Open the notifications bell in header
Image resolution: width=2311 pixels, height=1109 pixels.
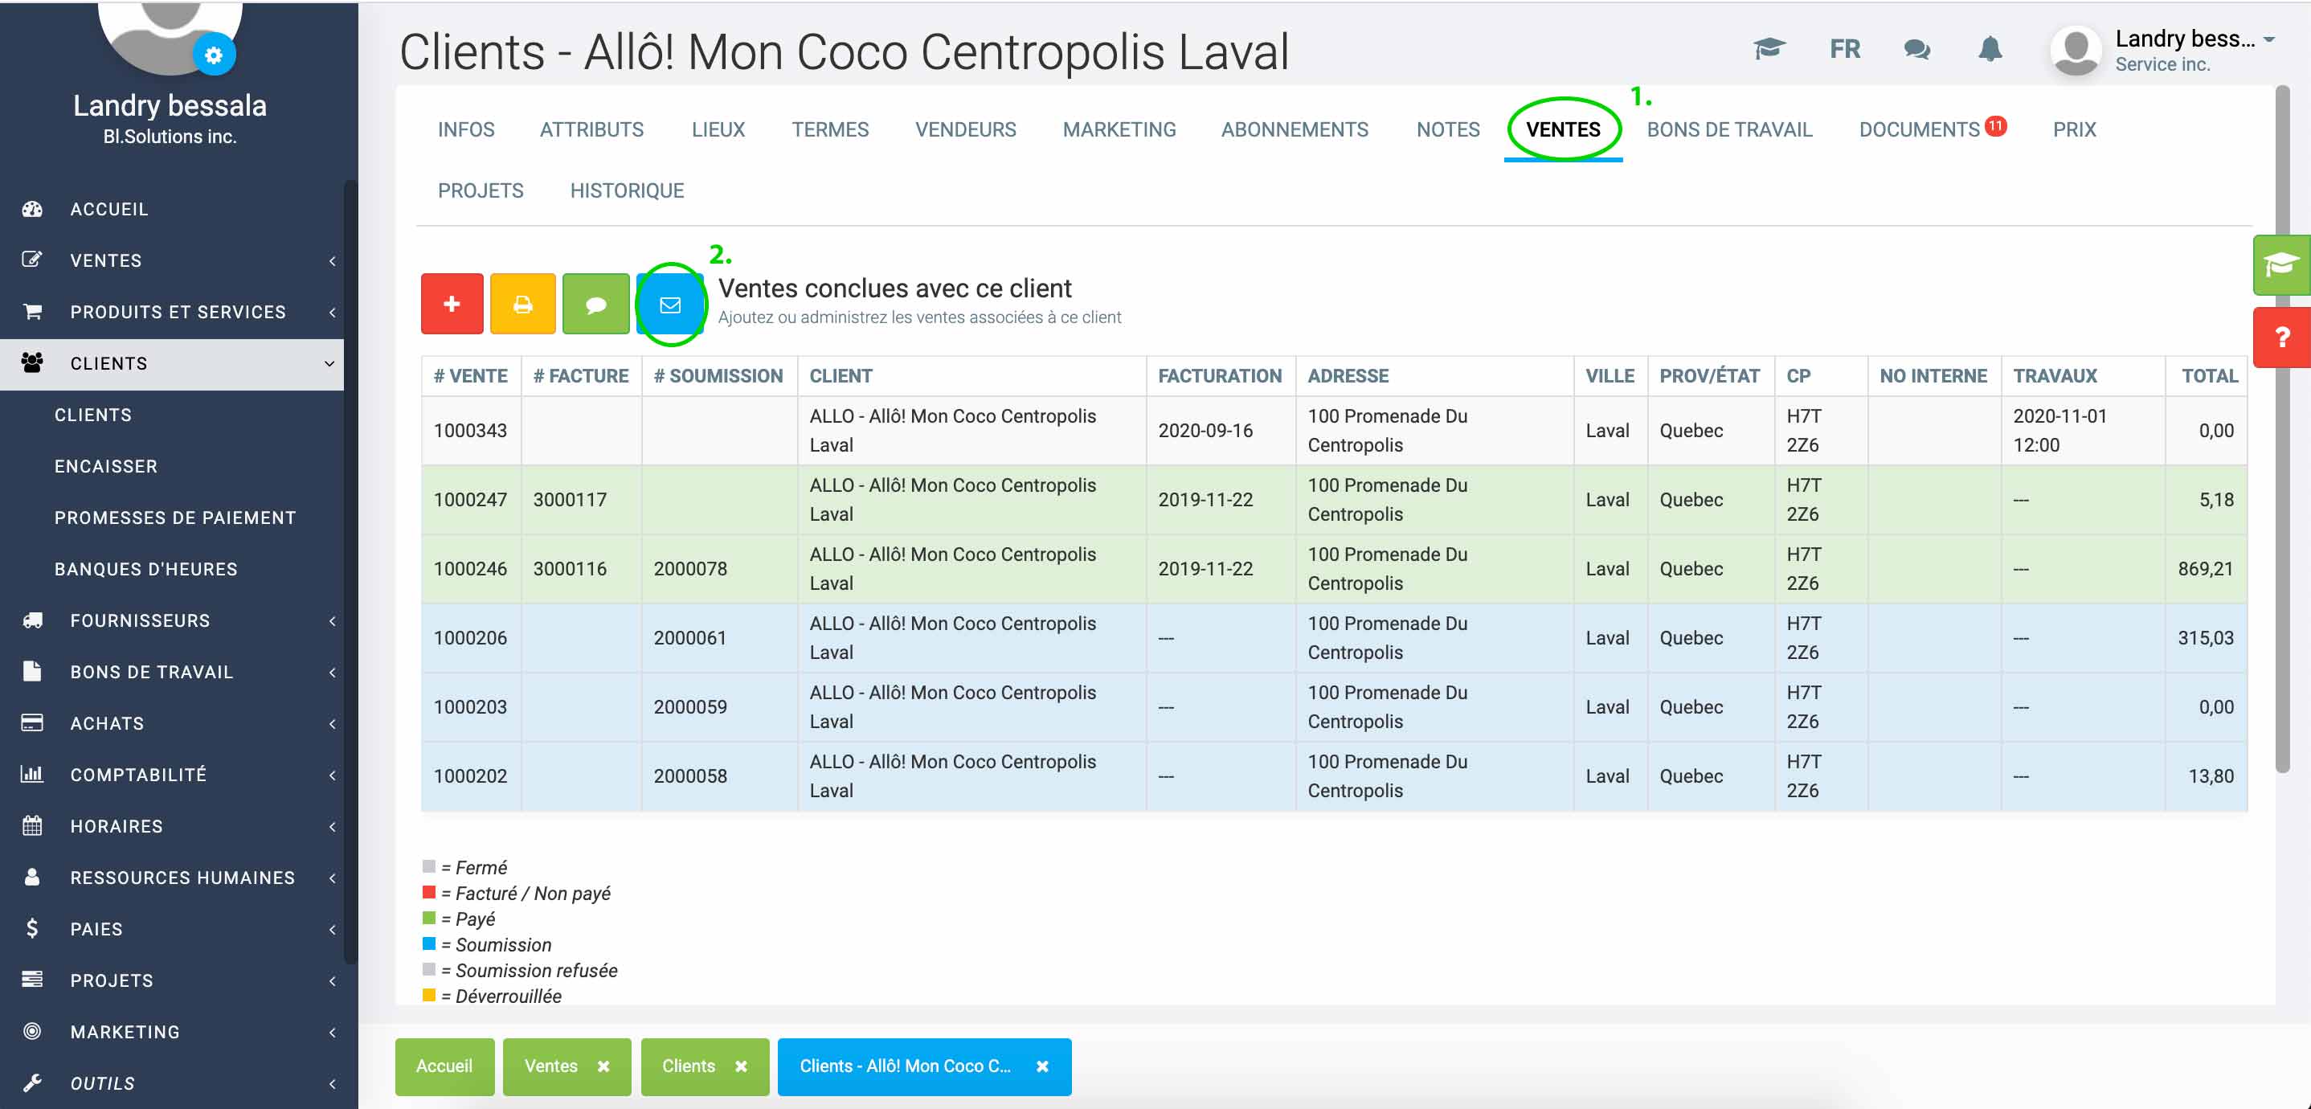[1989, 49]
